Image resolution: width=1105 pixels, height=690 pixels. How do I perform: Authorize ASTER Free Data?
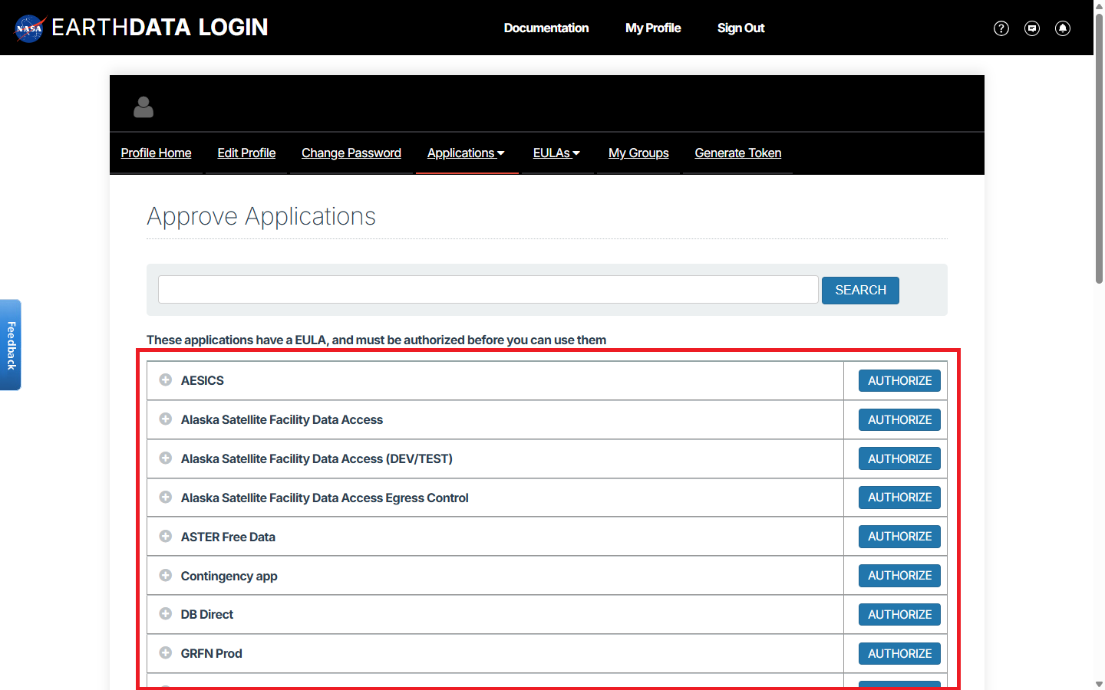(x=899, y=537)
